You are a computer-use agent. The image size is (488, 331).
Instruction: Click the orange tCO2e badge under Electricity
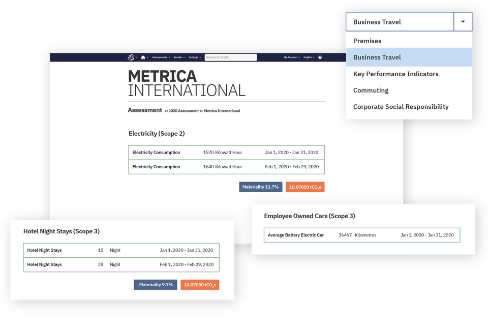pyautogui.click(x=305, y=187)
